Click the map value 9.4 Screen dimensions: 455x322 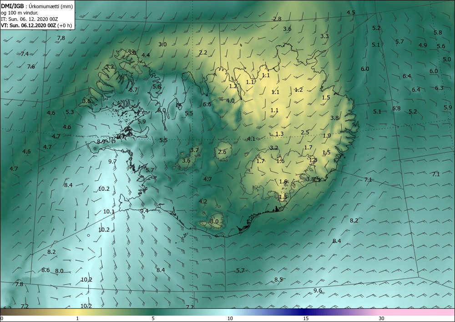click(144, 211)
